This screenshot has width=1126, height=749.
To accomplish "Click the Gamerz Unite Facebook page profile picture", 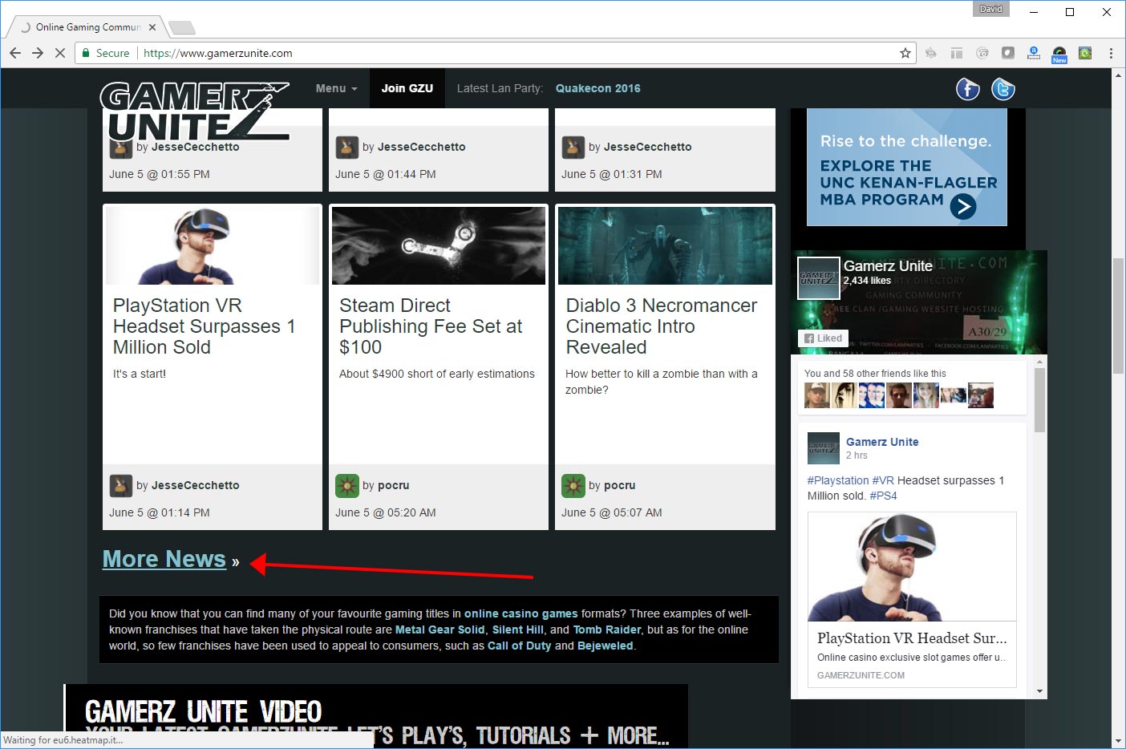I will tap(819, 277).
